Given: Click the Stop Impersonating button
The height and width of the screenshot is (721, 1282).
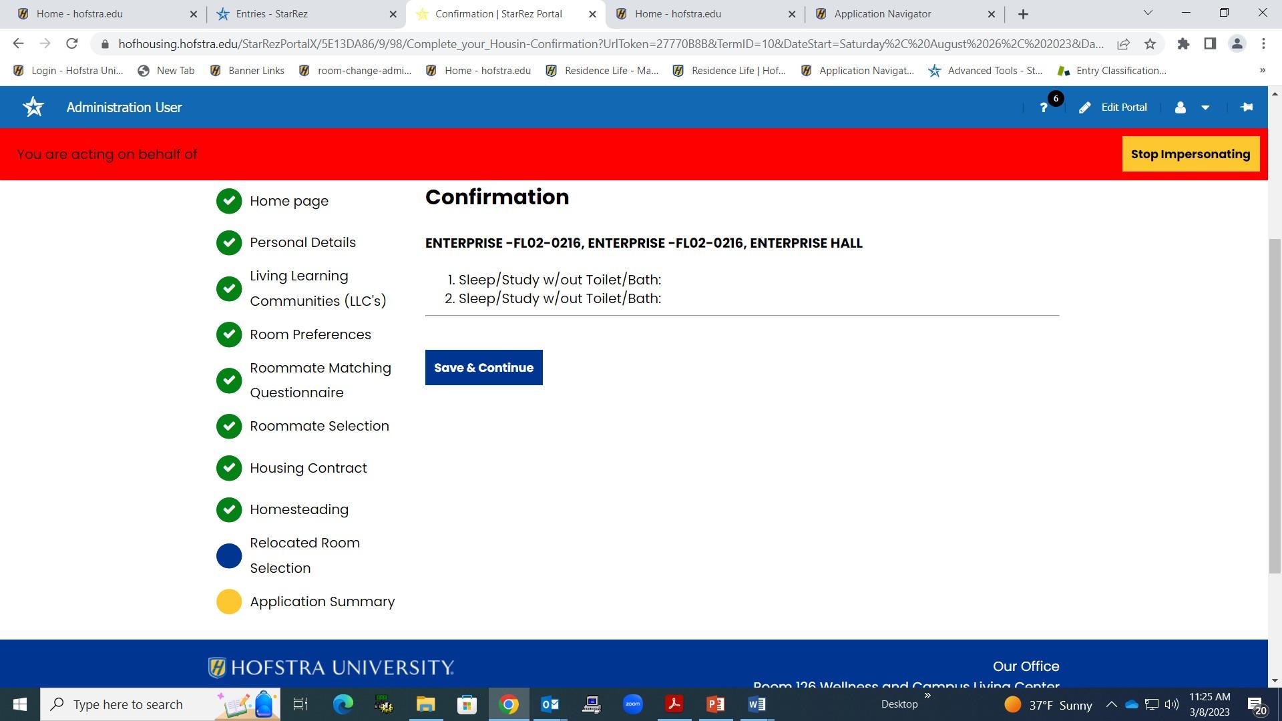Looking at the screenshot, I should (1190, 154).
